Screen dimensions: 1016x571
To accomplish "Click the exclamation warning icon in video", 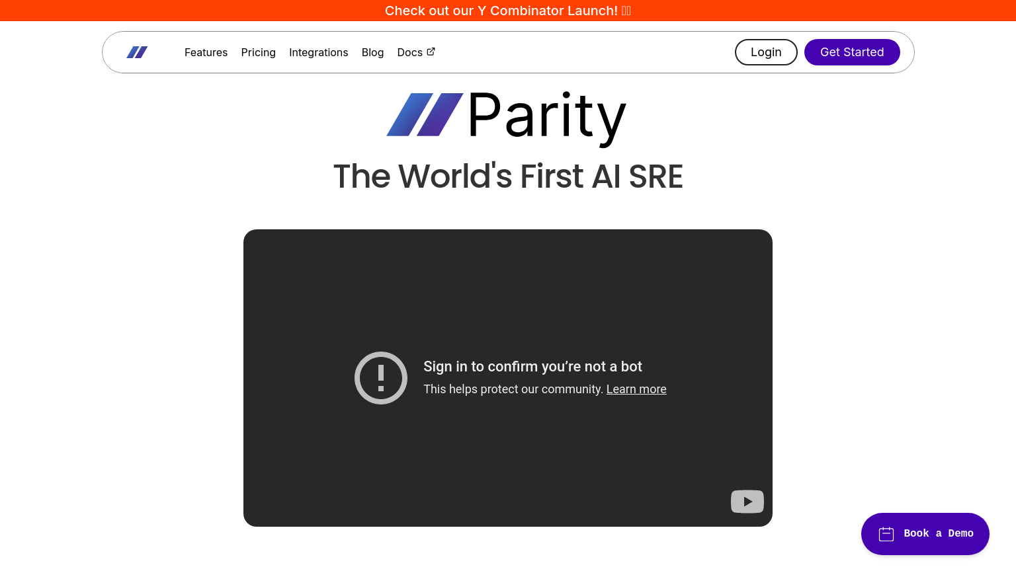I will pyautogui.click(x=381, y=378).
